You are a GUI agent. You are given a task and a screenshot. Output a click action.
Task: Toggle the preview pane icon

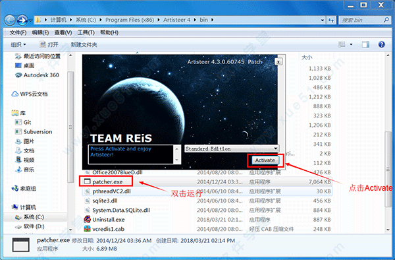coord(365,45)
